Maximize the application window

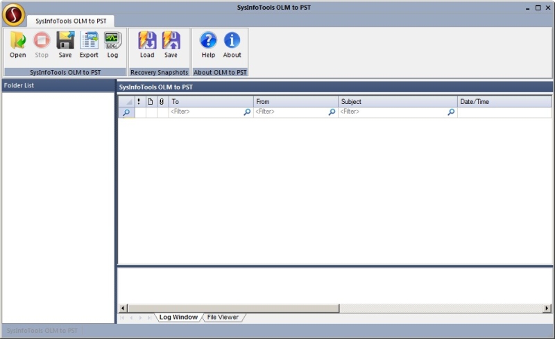pos(538,8)
